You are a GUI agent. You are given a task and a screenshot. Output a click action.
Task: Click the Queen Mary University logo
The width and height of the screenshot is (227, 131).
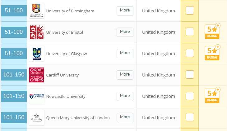pyautogui.click(x=36, y=118)
